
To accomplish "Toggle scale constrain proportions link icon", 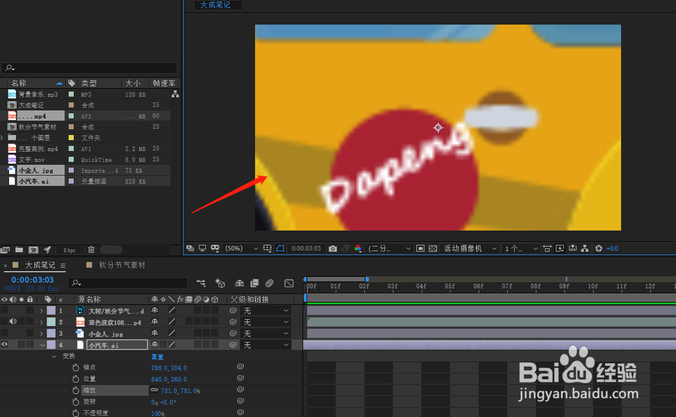I will click(x=154, y=390).
